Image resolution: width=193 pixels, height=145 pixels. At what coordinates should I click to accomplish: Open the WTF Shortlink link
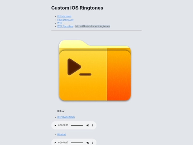[65, 26]
